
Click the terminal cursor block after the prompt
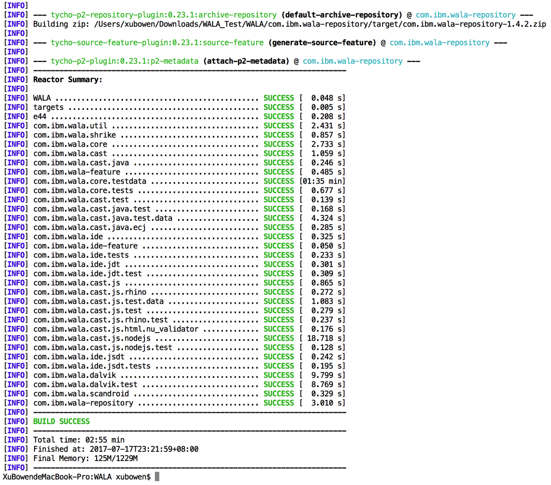pos(157,477)
